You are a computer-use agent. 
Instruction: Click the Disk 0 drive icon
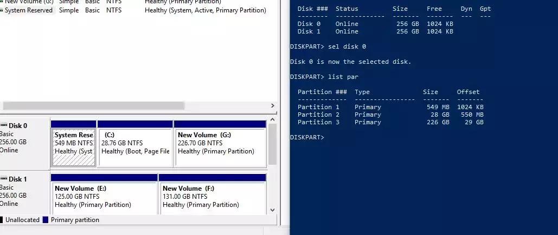click(x=3, y=125)
